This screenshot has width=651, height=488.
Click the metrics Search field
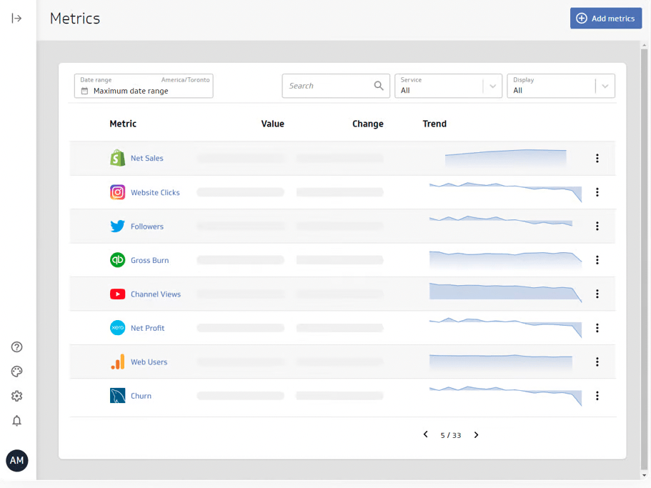pos(329,86)
